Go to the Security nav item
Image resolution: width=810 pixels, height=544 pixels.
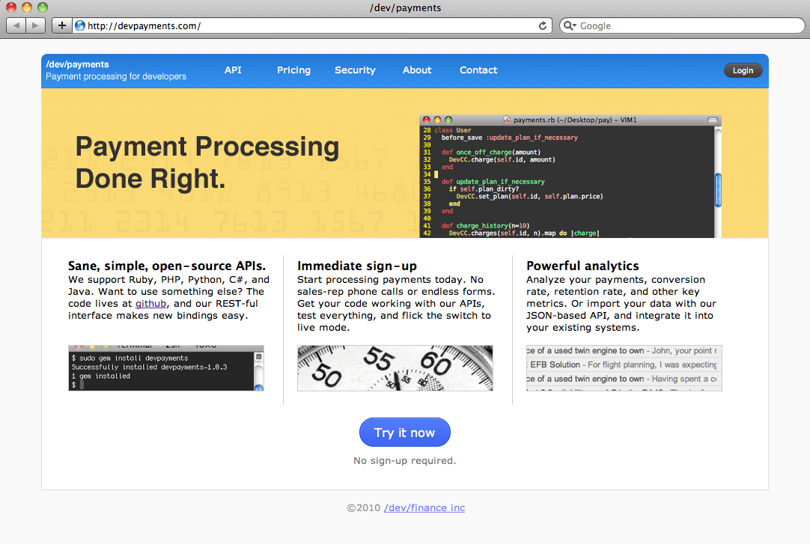pos(355,70)
